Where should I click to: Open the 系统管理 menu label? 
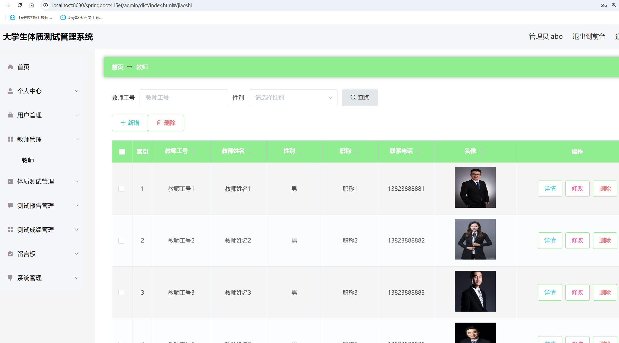(29, 278)
